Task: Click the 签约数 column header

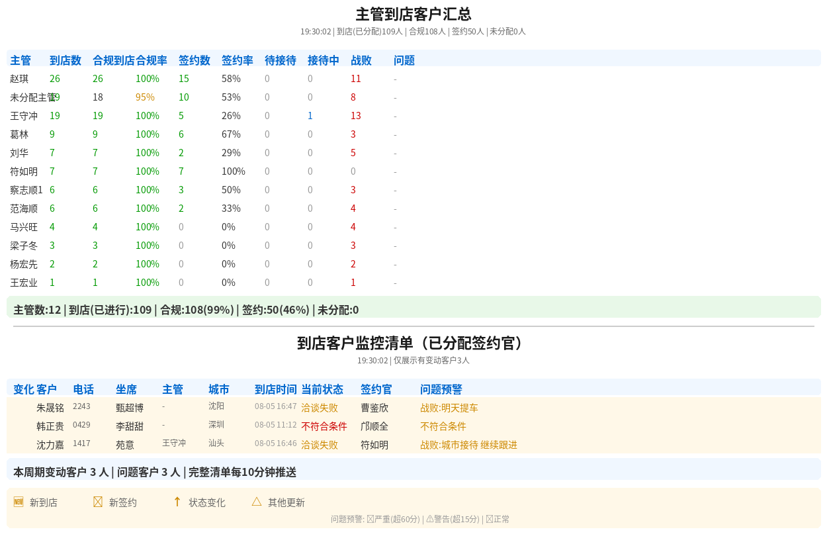Action: (195, 60)
